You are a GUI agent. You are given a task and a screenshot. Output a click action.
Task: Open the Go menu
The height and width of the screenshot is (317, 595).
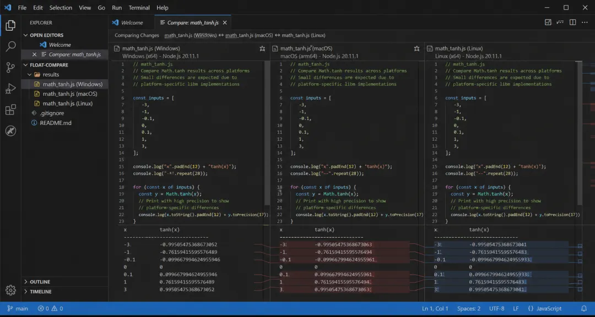pos(101,8)
